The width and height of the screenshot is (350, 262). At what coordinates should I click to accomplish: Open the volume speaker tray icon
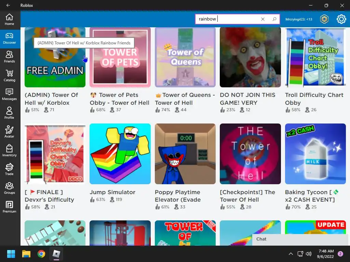pos(309,254)
